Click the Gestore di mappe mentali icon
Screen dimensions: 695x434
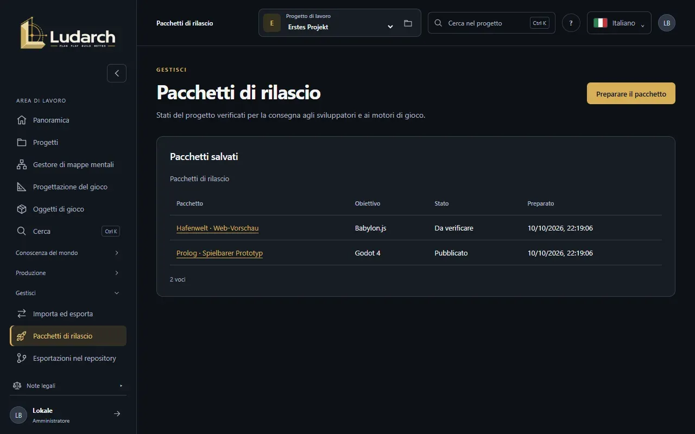[22, 164]
